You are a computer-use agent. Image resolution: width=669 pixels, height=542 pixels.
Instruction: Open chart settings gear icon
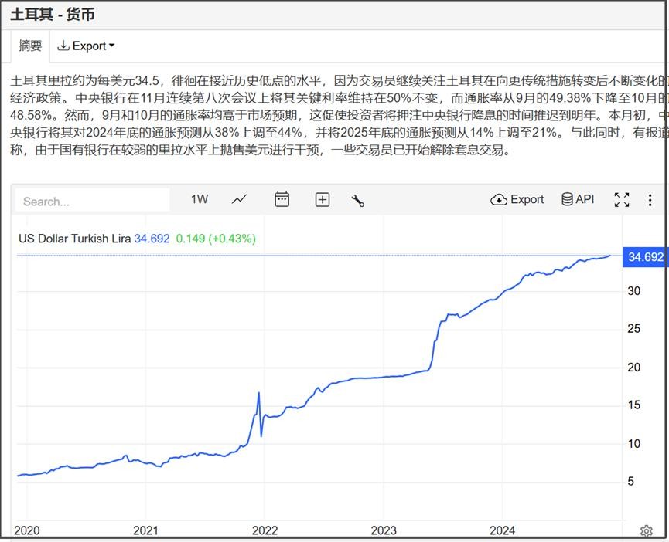pyautogui.click(x=647, y=530)
